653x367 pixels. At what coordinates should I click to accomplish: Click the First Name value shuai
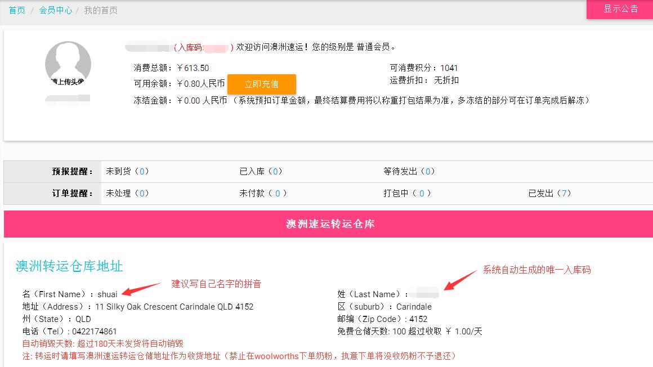(x=108, y=294)
